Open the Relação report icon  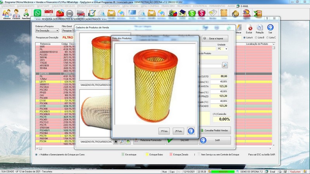click(x=260, y=29)
